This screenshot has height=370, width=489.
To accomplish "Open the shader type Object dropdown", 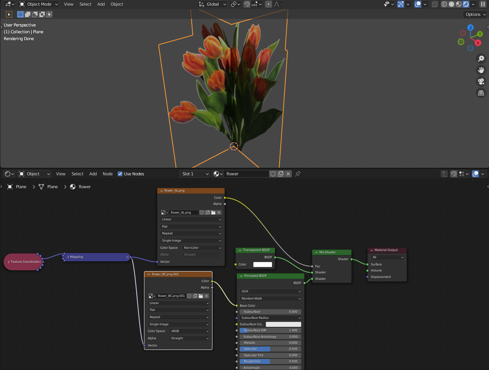I will (x=34, y=174).
